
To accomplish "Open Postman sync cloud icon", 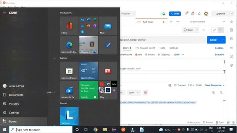I will pos(163,14).
